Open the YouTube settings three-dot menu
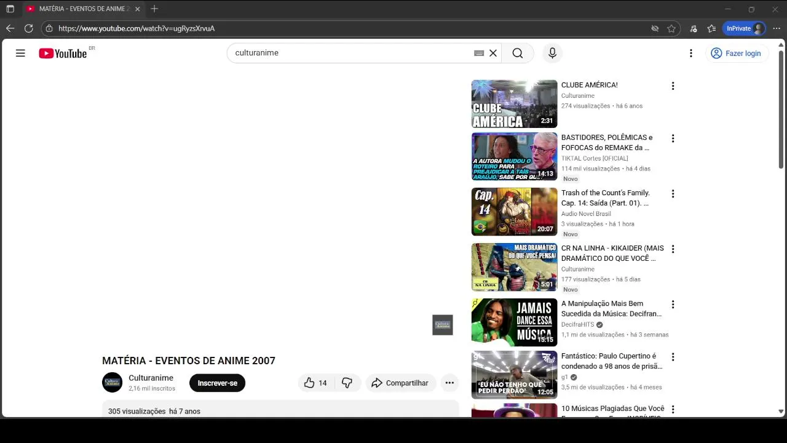787x443 pixels. [691, 54]
